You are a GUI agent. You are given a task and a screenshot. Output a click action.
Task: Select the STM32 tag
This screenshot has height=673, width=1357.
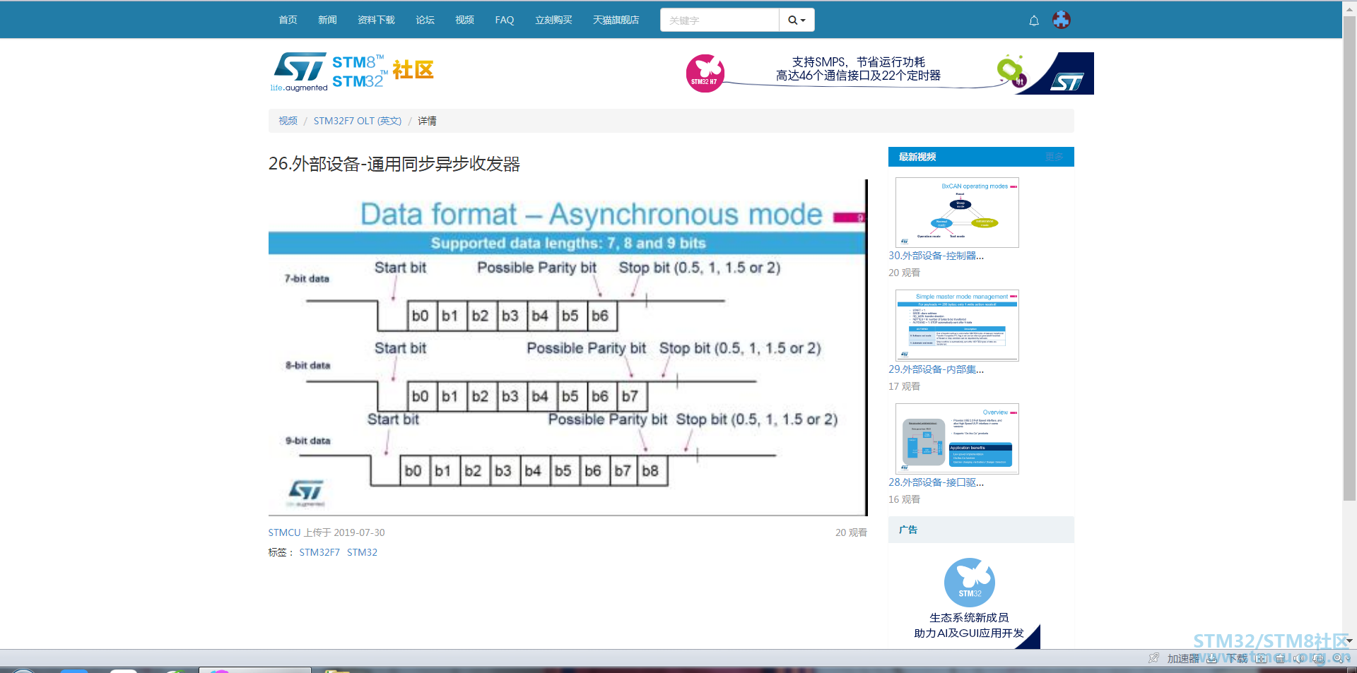(362, 552)
